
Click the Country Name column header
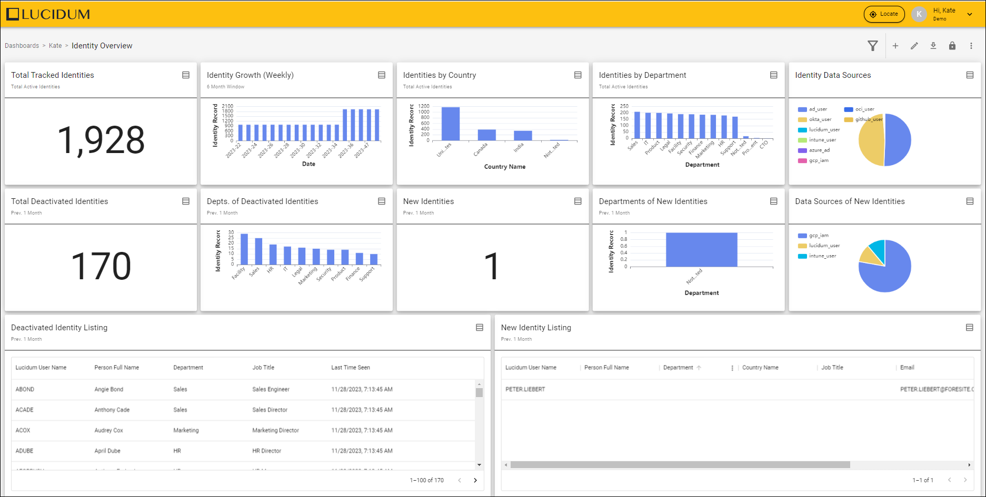point(760,368)
